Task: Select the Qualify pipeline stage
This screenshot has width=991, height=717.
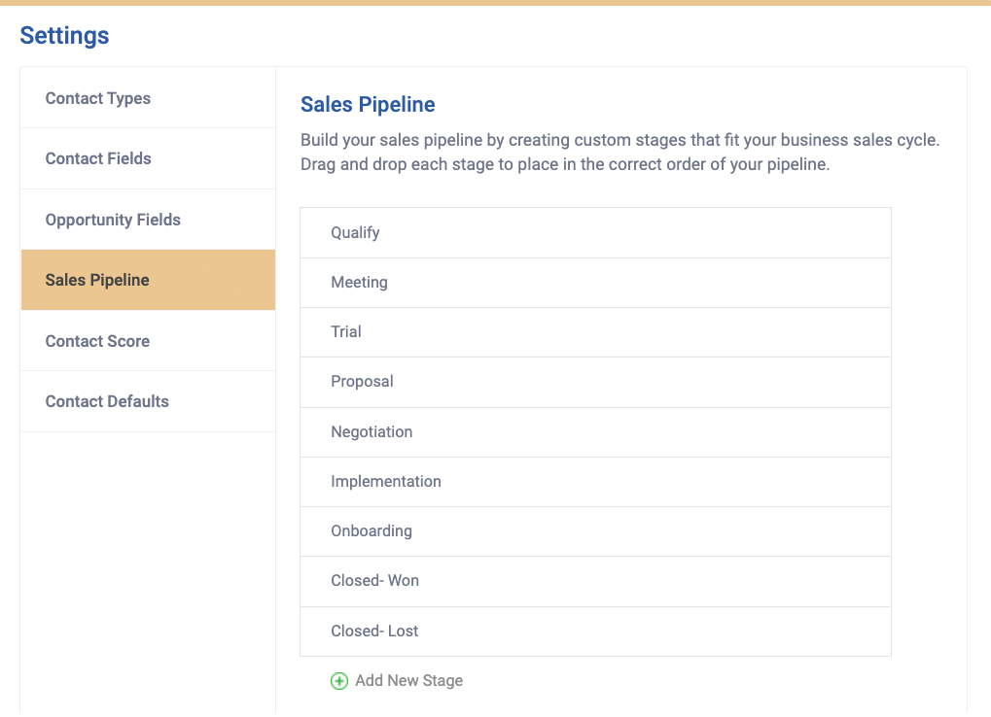Action: pos(595,233)
